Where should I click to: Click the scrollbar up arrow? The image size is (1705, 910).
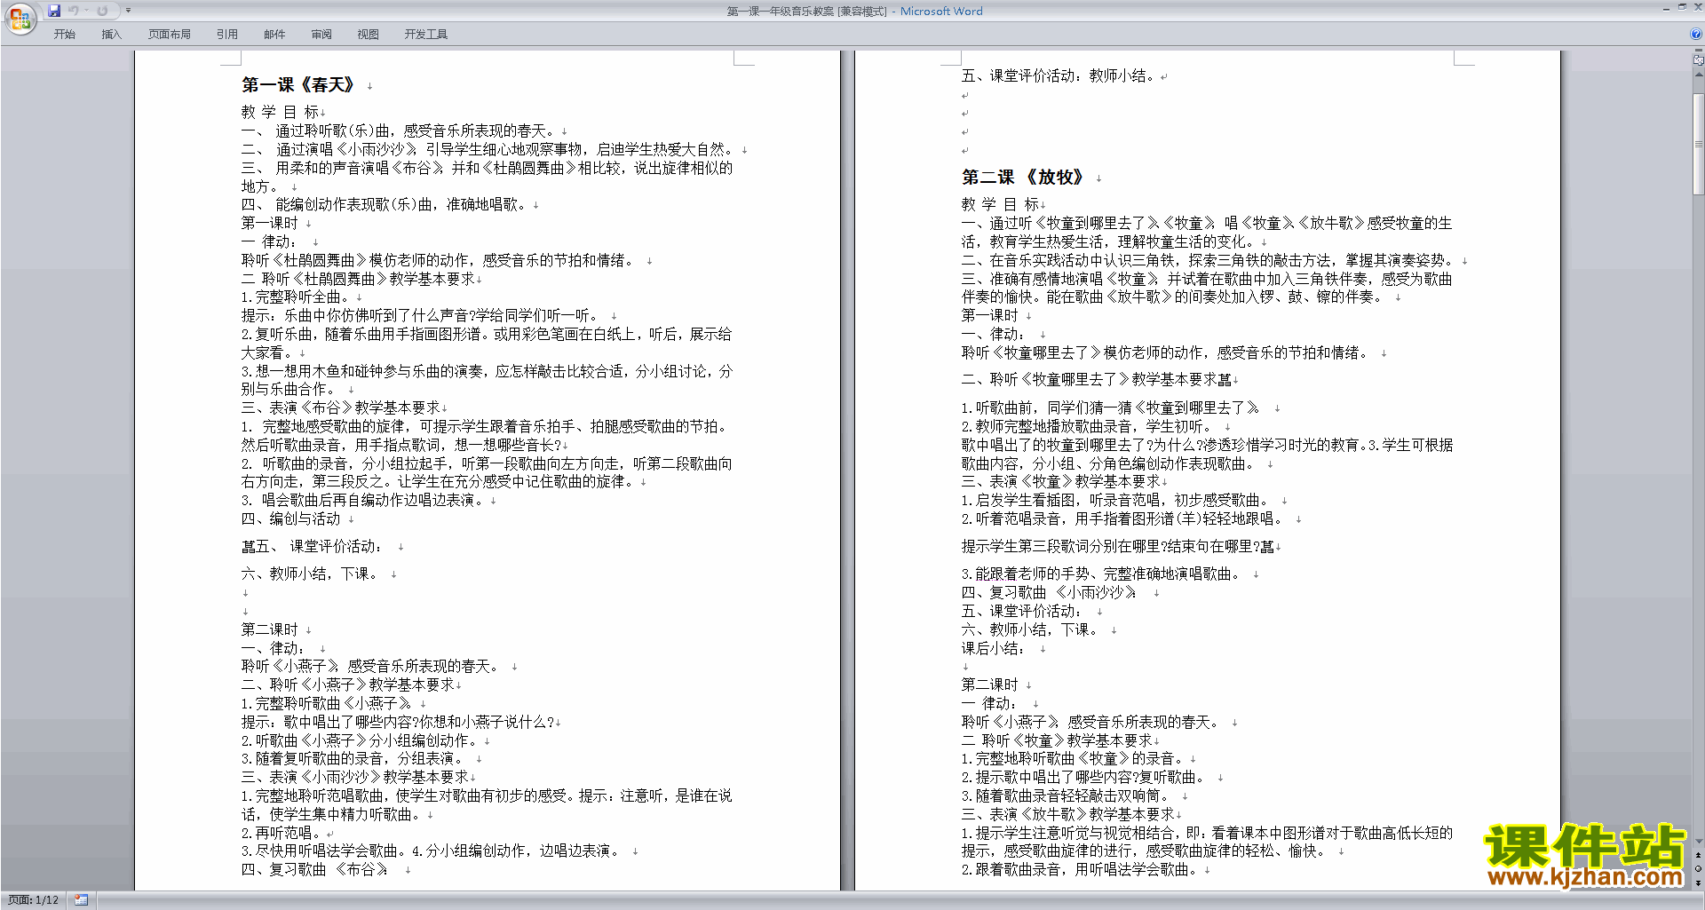pos(1698,74)
